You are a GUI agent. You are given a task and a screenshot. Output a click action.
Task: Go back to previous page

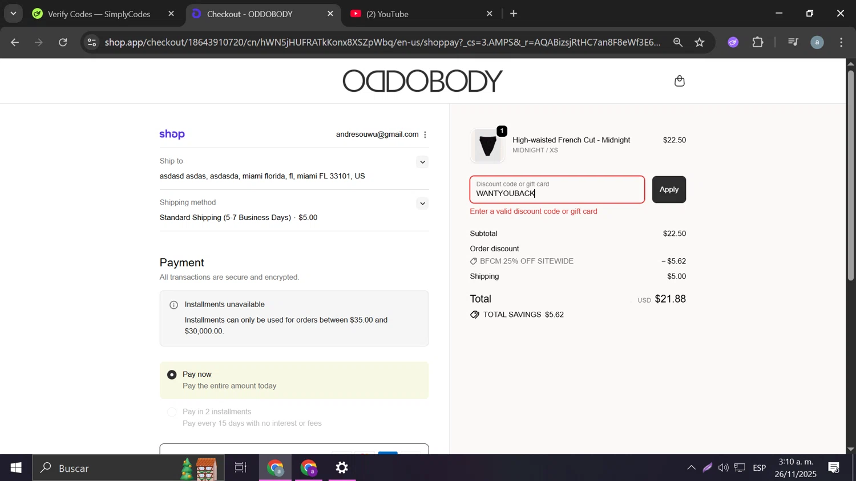(15, 42)
